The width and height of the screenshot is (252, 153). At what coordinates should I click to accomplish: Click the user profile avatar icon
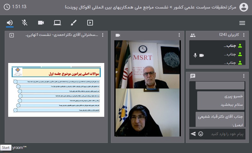243,7
